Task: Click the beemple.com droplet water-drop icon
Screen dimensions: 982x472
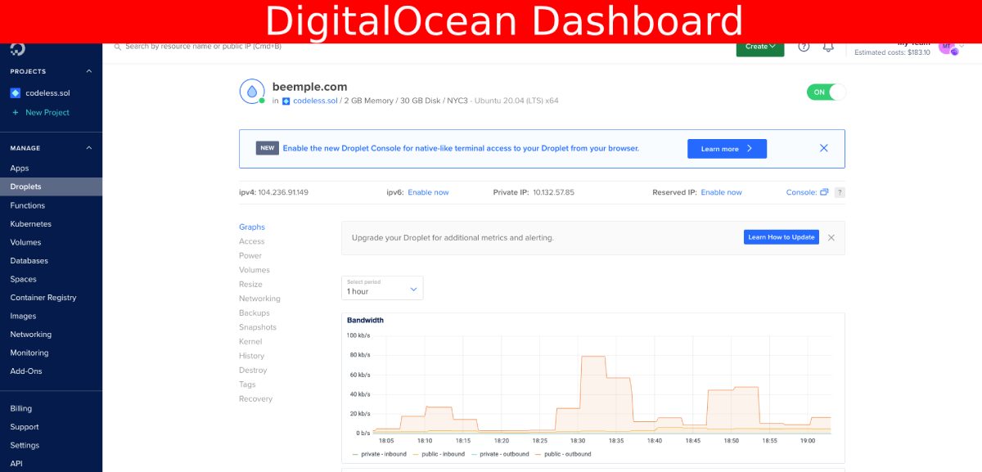Action: [250, 92]
